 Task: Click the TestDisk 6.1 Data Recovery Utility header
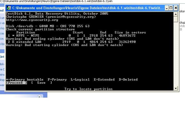tap(57, 14)
